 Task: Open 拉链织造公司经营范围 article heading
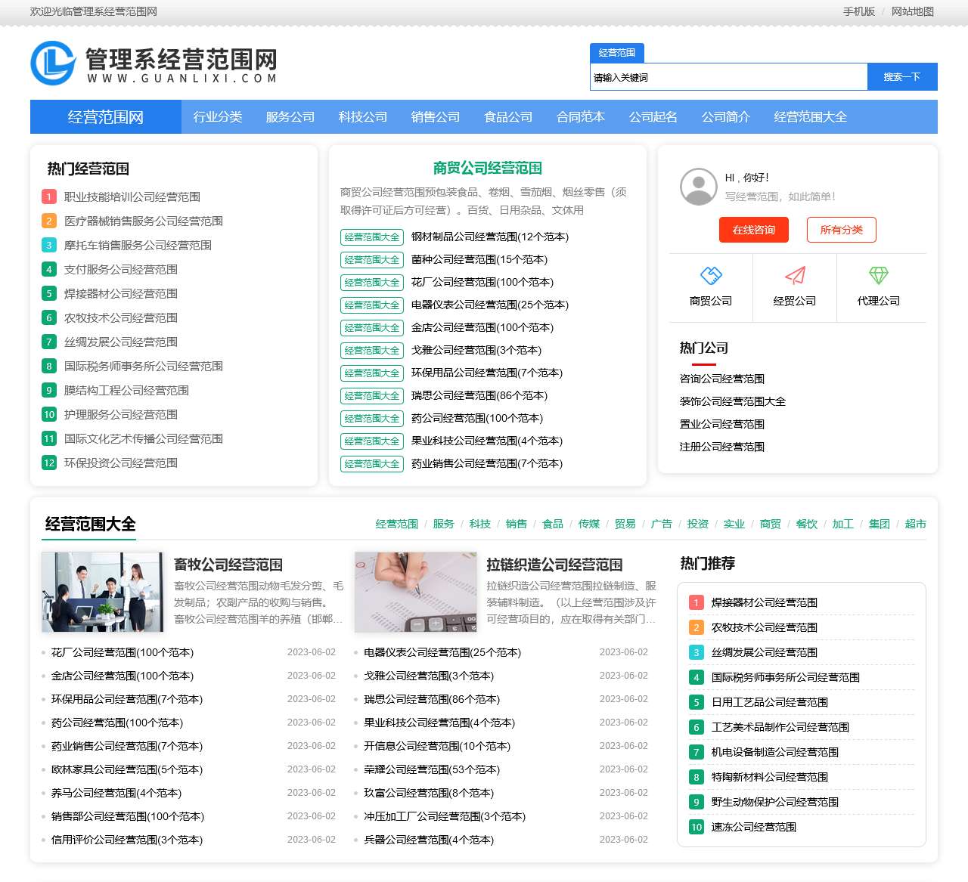click(553, 565)
